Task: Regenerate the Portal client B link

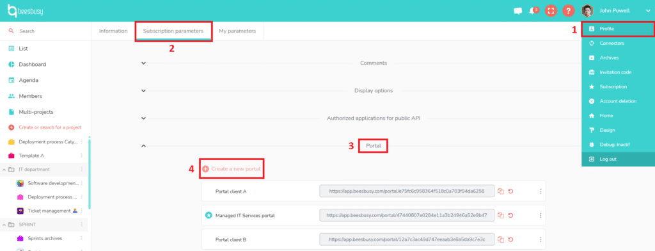Action: pyautogui.click(x=511, y=239)
